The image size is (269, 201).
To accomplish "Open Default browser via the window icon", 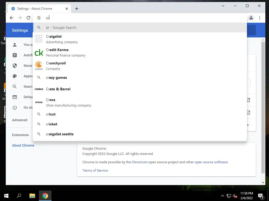I will [x=15, y=97].
